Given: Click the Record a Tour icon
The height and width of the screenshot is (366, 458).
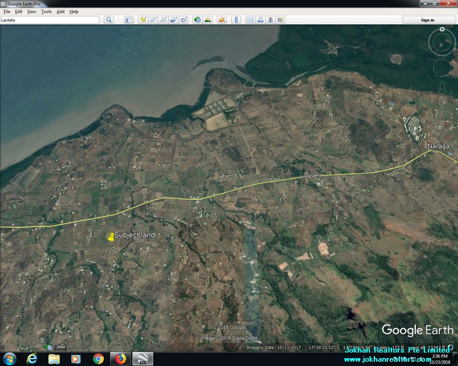Looking at the screenshot, I should point(183,20).
